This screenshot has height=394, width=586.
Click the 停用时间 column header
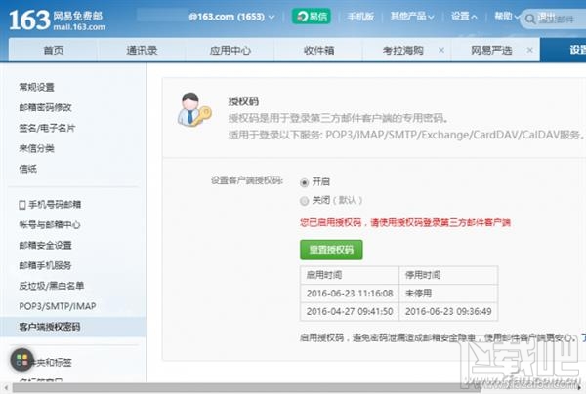point(448,275)
